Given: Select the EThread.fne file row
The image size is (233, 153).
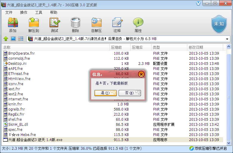Looking at the screenshot, I should [x=113, y=74].
